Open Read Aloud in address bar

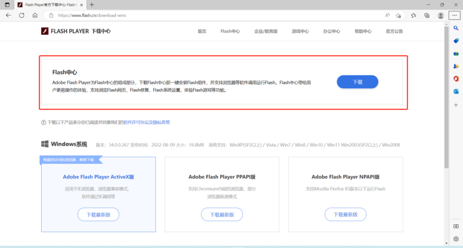click(x=387, y=15)
